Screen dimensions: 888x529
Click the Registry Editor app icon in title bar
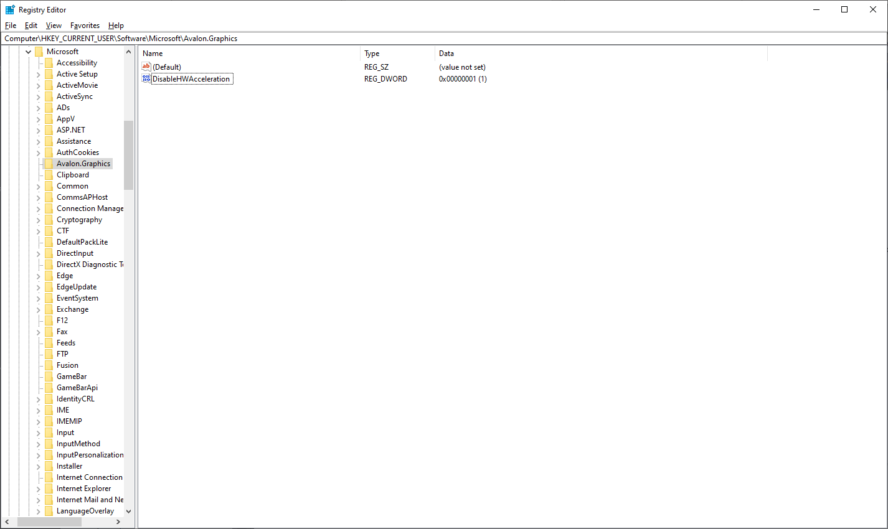coord(10,10)
